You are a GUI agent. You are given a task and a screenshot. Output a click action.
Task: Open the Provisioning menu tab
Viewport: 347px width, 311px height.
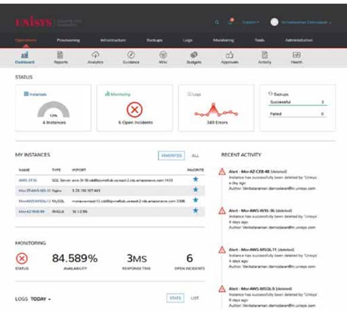coord(68,40)
